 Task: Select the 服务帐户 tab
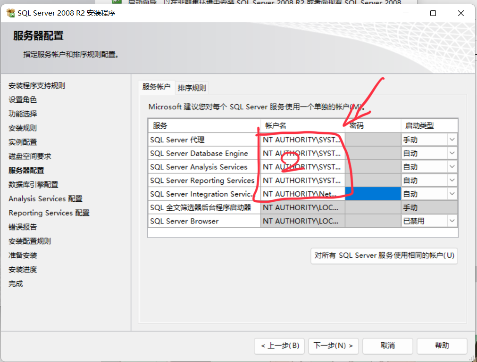click(x=156, y=87)
